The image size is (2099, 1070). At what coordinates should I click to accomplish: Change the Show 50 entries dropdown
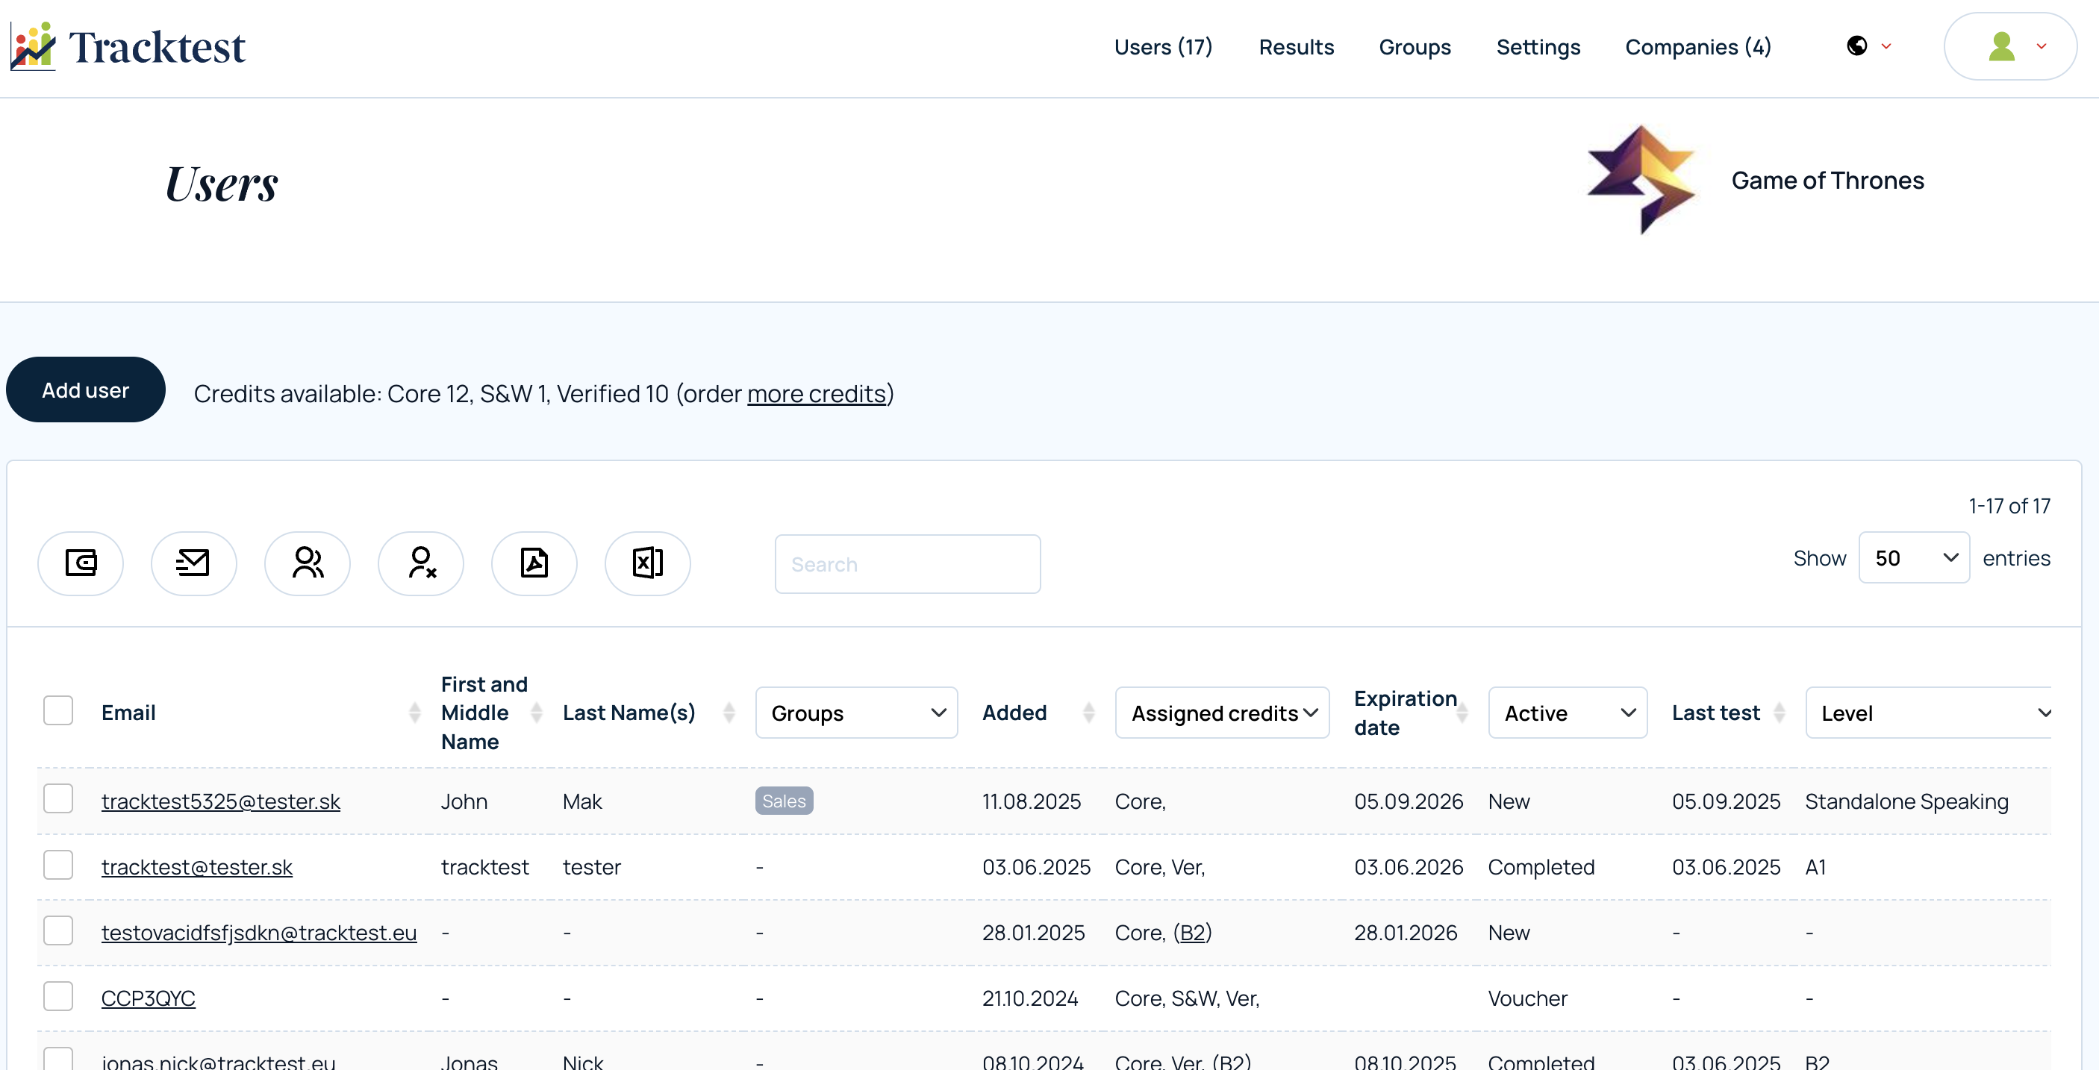tap(1914, 558)
